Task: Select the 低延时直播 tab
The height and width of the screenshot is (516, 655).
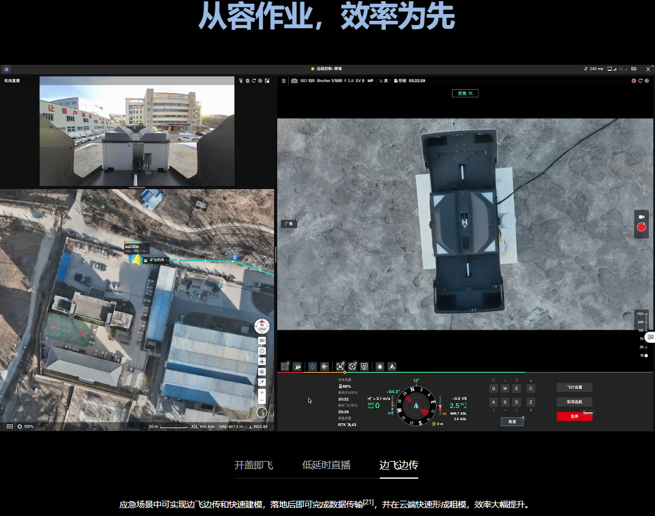Action: (326, 465)
